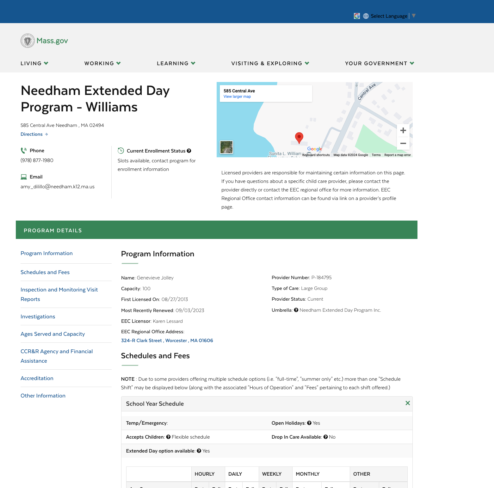Jump to Ages Served and Capacity

click(52, 334)
